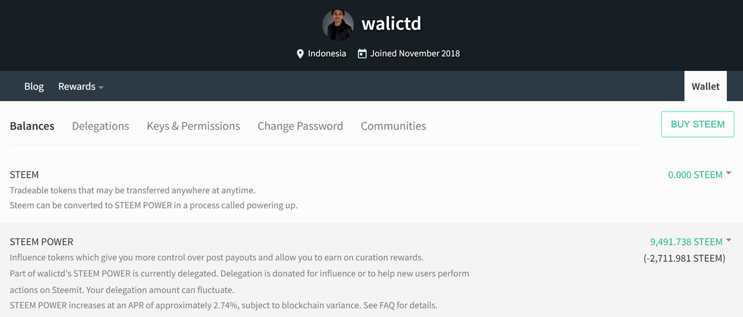
Task: Go to the Blog tab
Action: point(34,87)
